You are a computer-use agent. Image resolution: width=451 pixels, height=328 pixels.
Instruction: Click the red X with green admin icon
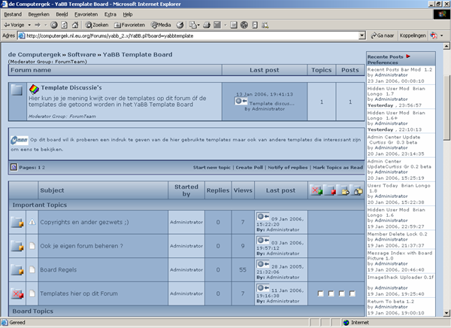tap(317, 191)
